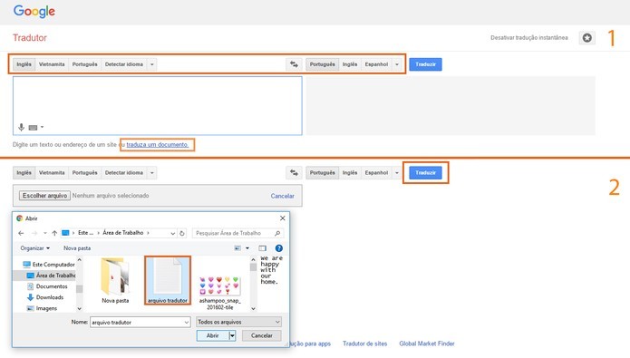Click Nova pasta toolbar button
The height and width of the screenshot is (358, 630).
(x=77, y=248)
